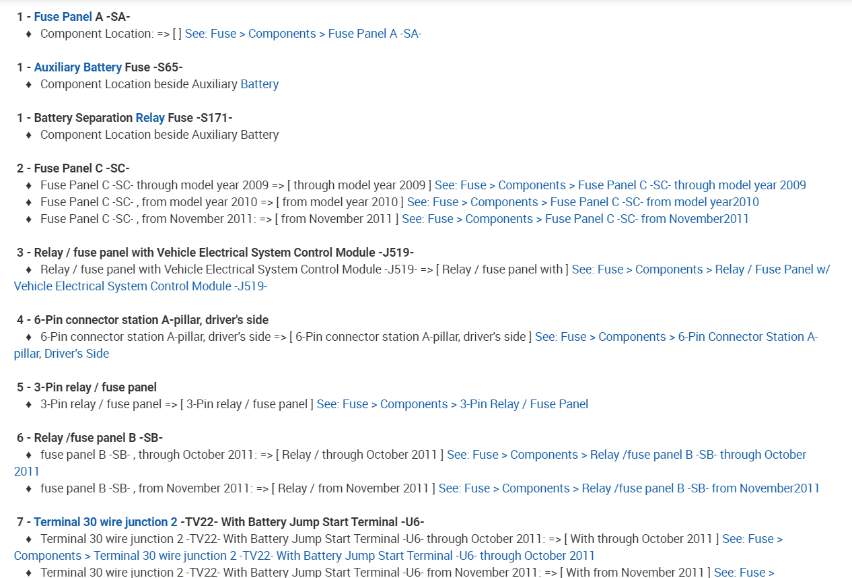This screenshot has height=578, width=852.
Task: Click the 'Auxiliary Battery' heading link
Action: 77,67
